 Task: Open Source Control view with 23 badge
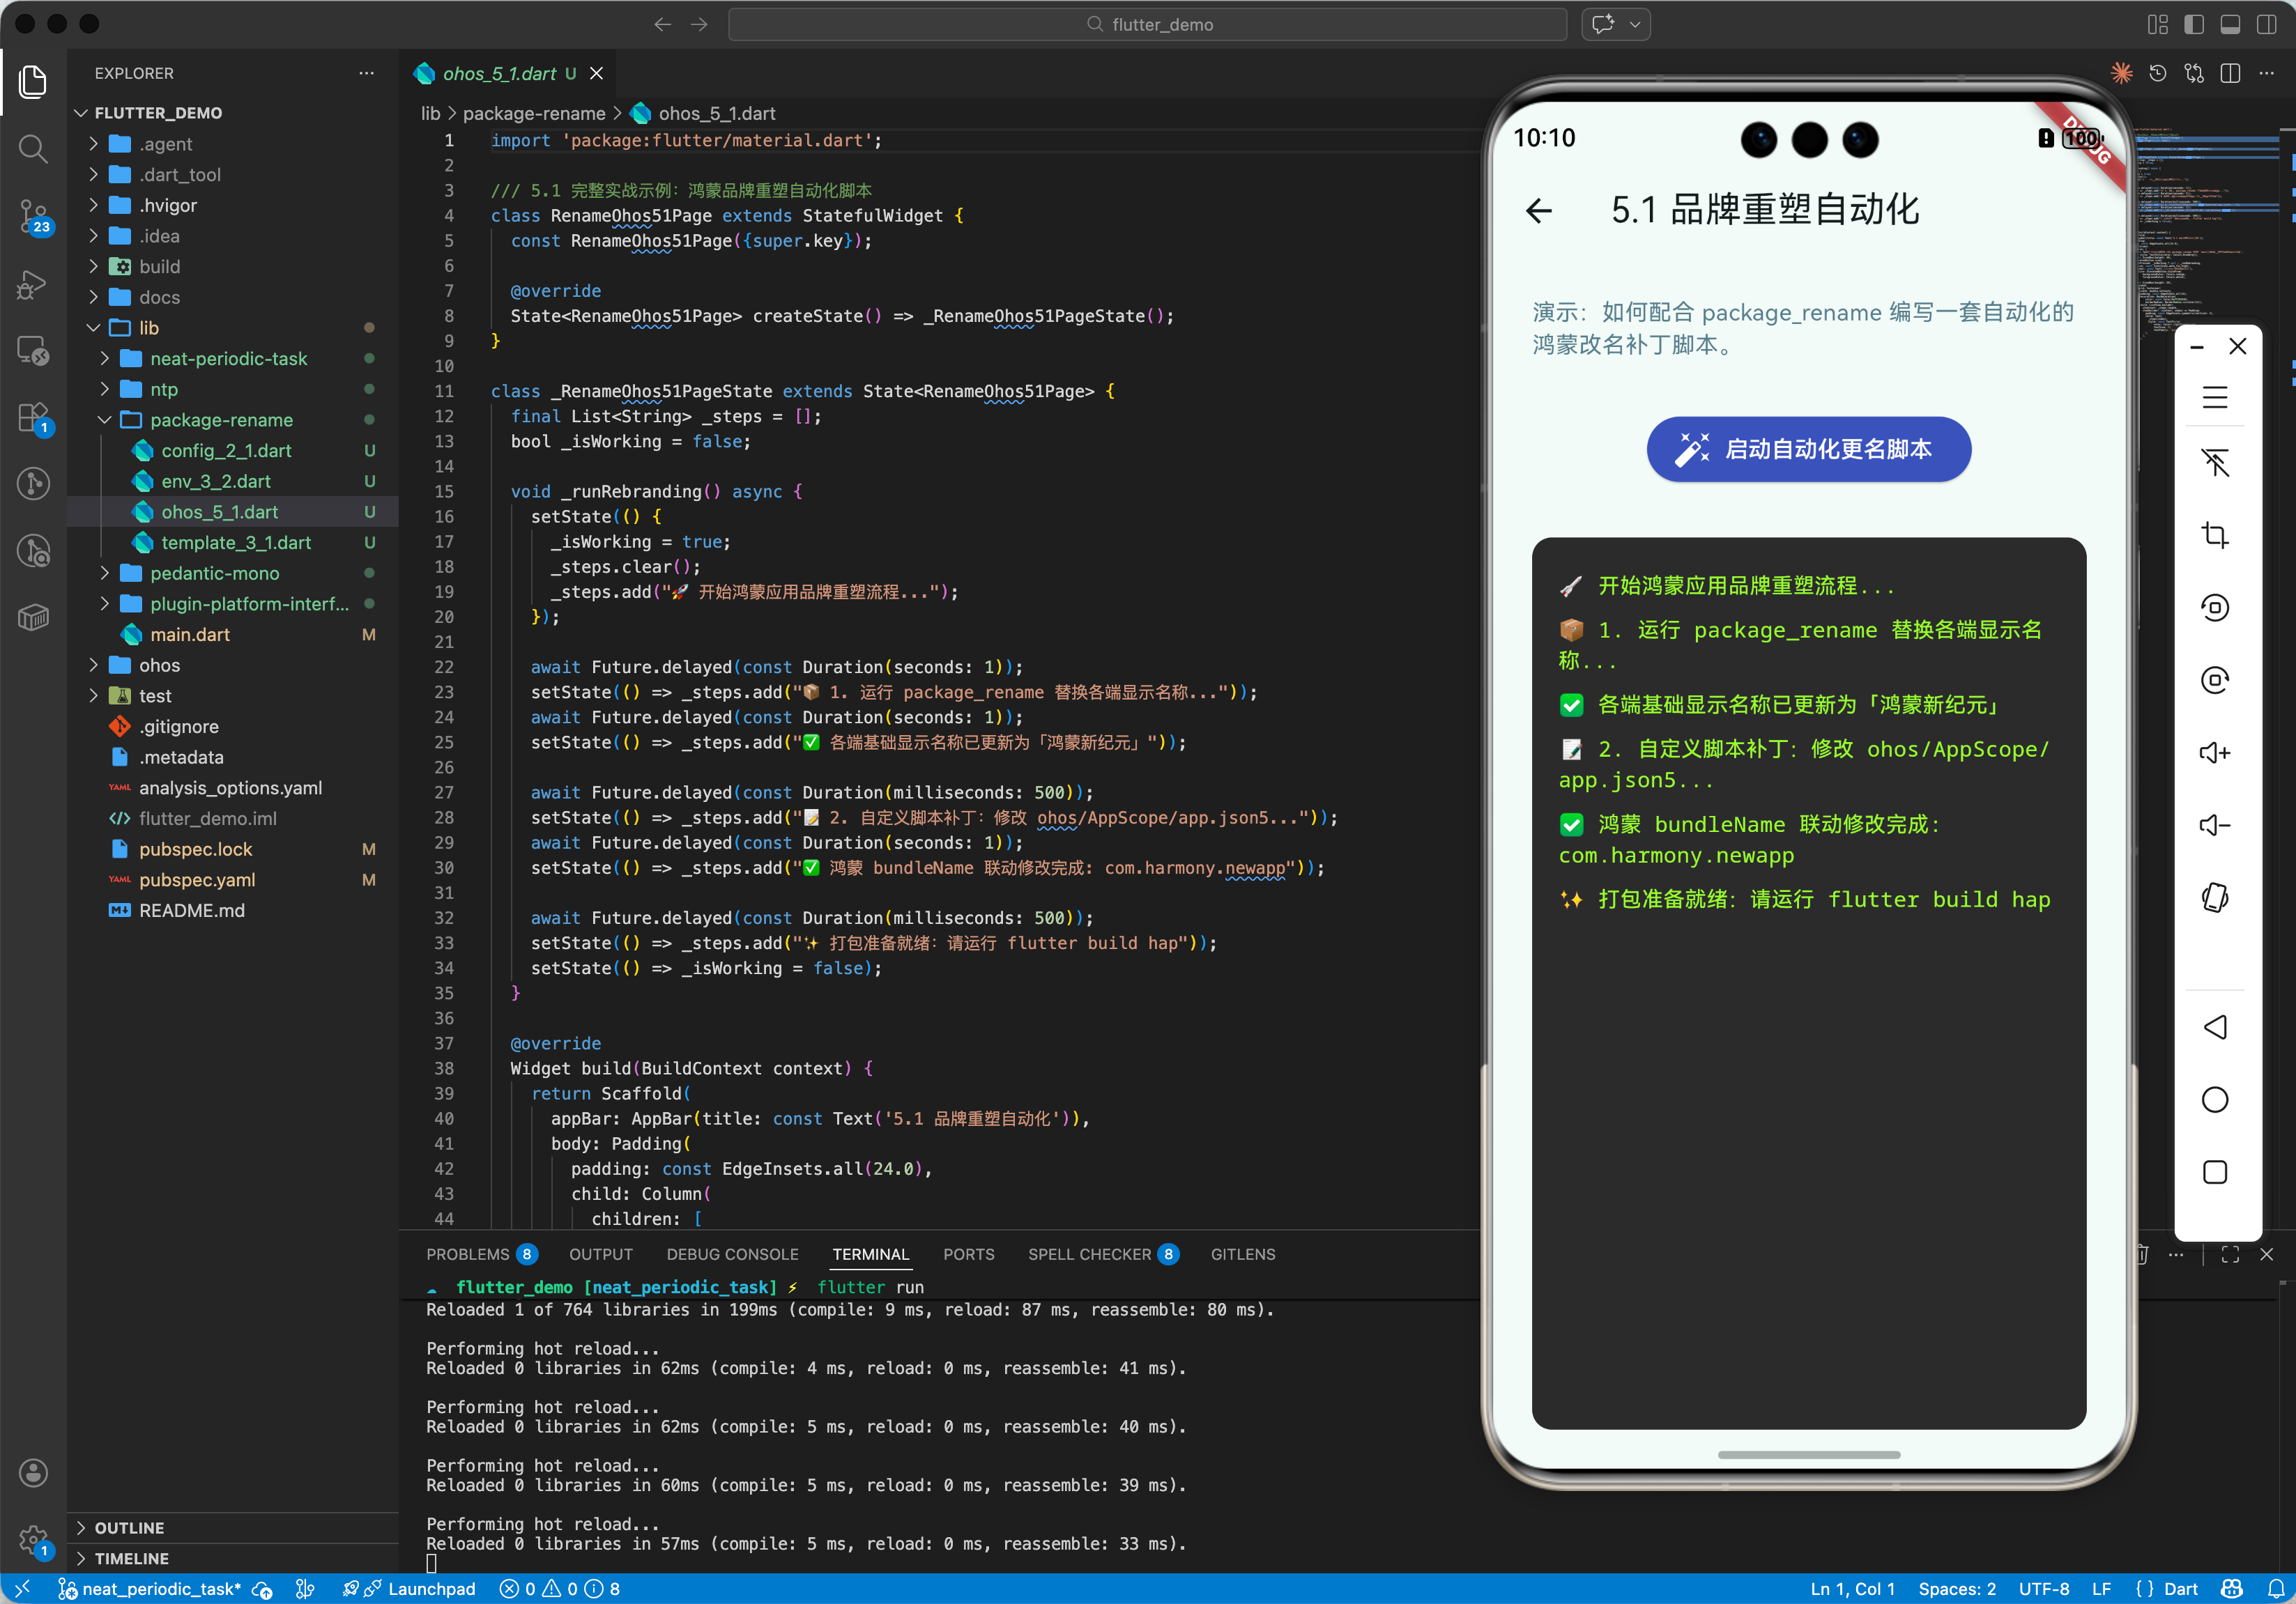(x=33, y=215)
